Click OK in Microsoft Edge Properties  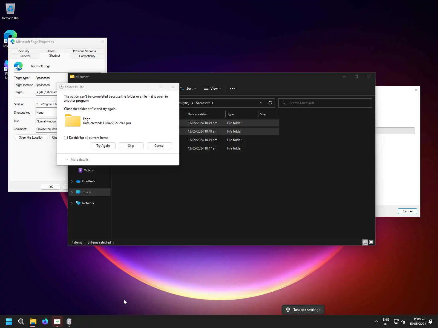51,187
